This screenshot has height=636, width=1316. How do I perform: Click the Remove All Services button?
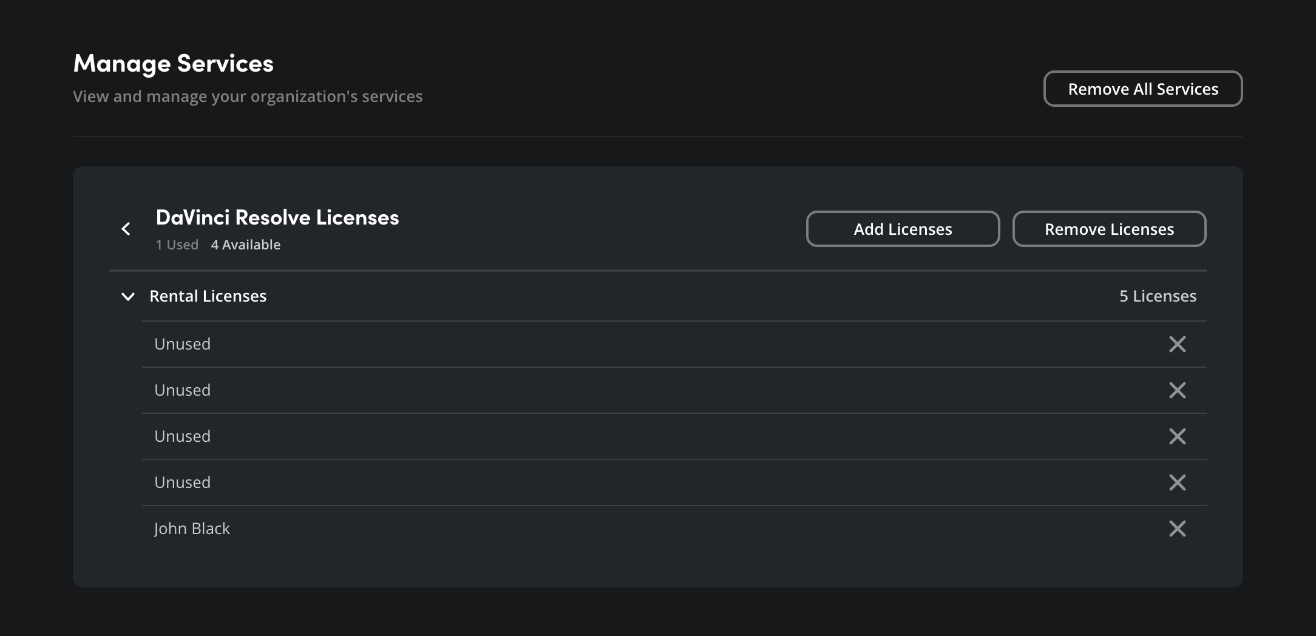pos(1143,89)
